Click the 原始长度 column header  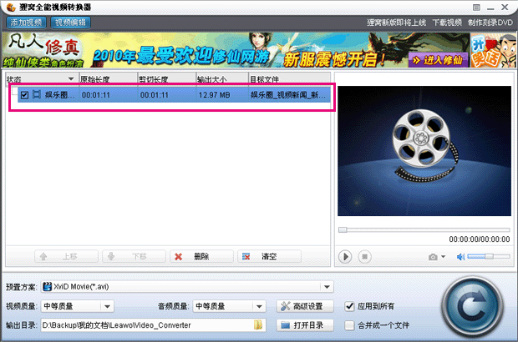108,78
